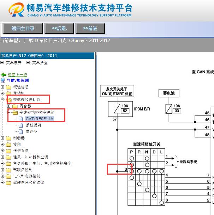Click the 驾驶信息和多媒体 folder icon

click(x=8, y=183)
